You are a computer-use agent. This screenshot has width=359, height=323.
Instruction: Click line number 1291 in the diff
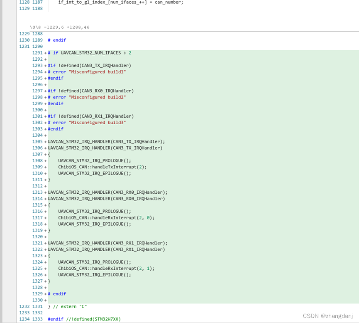37,53
